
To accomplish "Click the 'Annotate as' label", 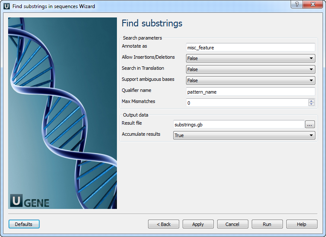I will 134,46.
